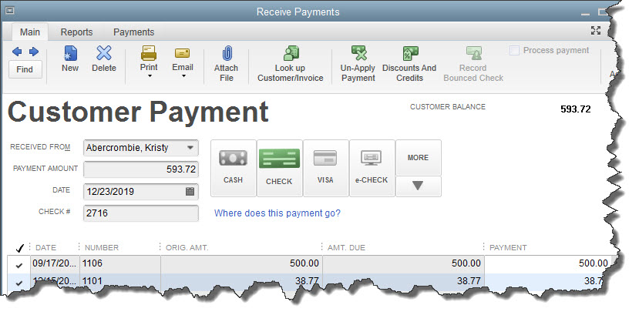
Task: Expand the Received From customer dropdown
Action: click(x=190, y=148)
